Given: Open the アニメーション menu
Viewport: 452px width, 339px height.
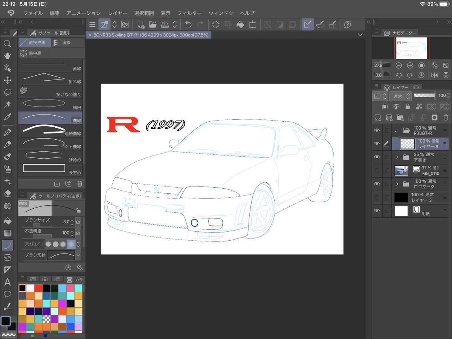Looking at the screenshot, I should [x=84, y=13].
